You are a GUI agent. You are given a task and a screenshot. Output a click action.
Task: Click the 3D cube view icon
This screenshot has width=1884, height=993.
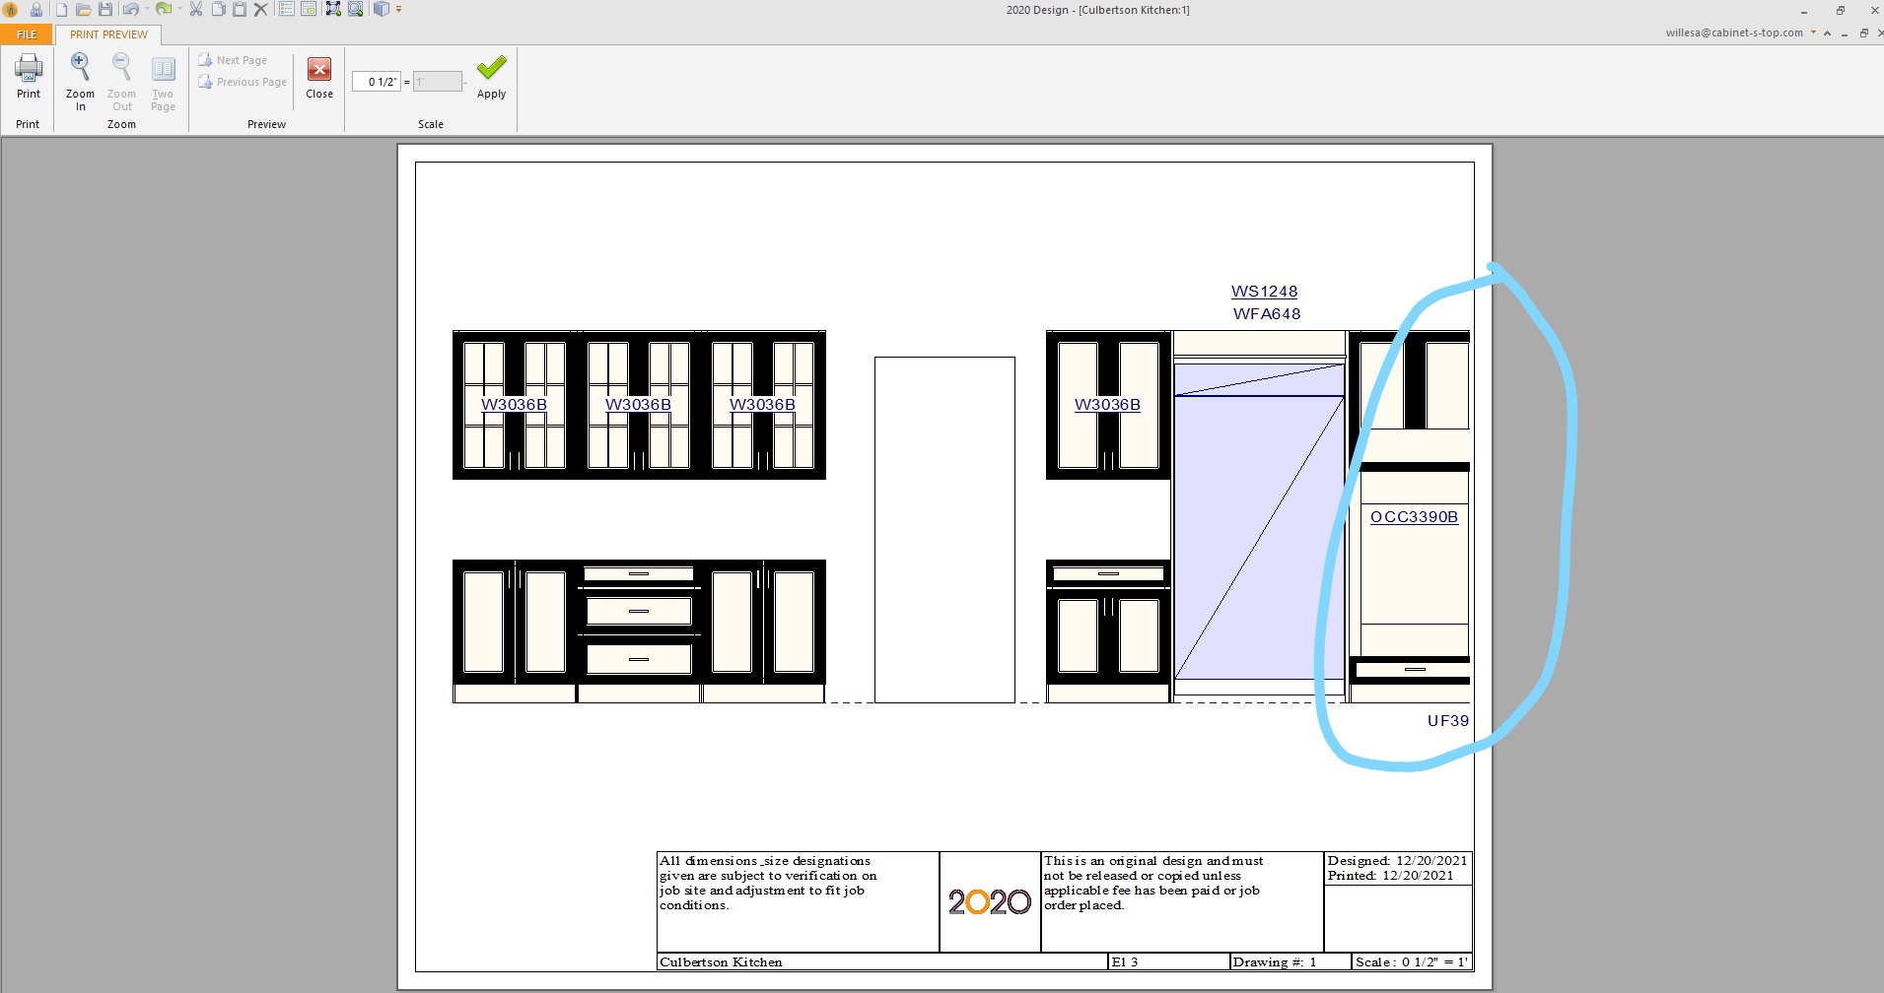click(381, 10)
